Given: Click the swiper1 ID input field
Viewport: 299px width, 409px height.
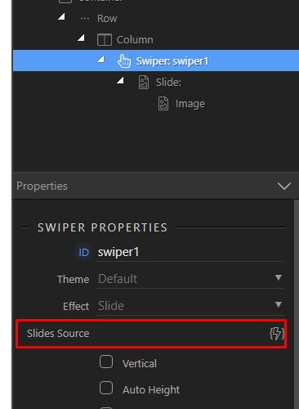Looking at the screenshot, I should click(x=190, y=252).
